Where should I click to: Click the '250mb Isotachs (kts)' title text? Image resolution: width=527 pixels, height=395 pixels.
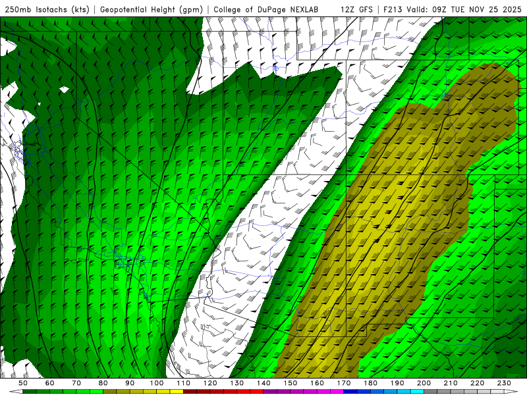point(47,9)
